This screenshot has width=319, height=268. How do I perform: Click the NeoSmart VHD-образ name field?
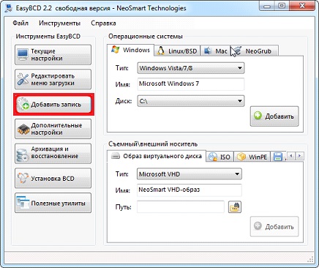(x=189, y=190)
